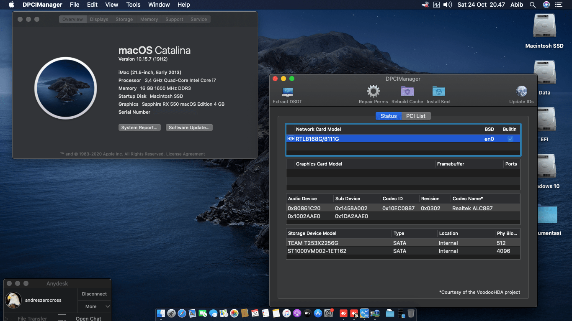
Task: Open Spotlight search in the menu bar
Action: (x=532, y=5)
